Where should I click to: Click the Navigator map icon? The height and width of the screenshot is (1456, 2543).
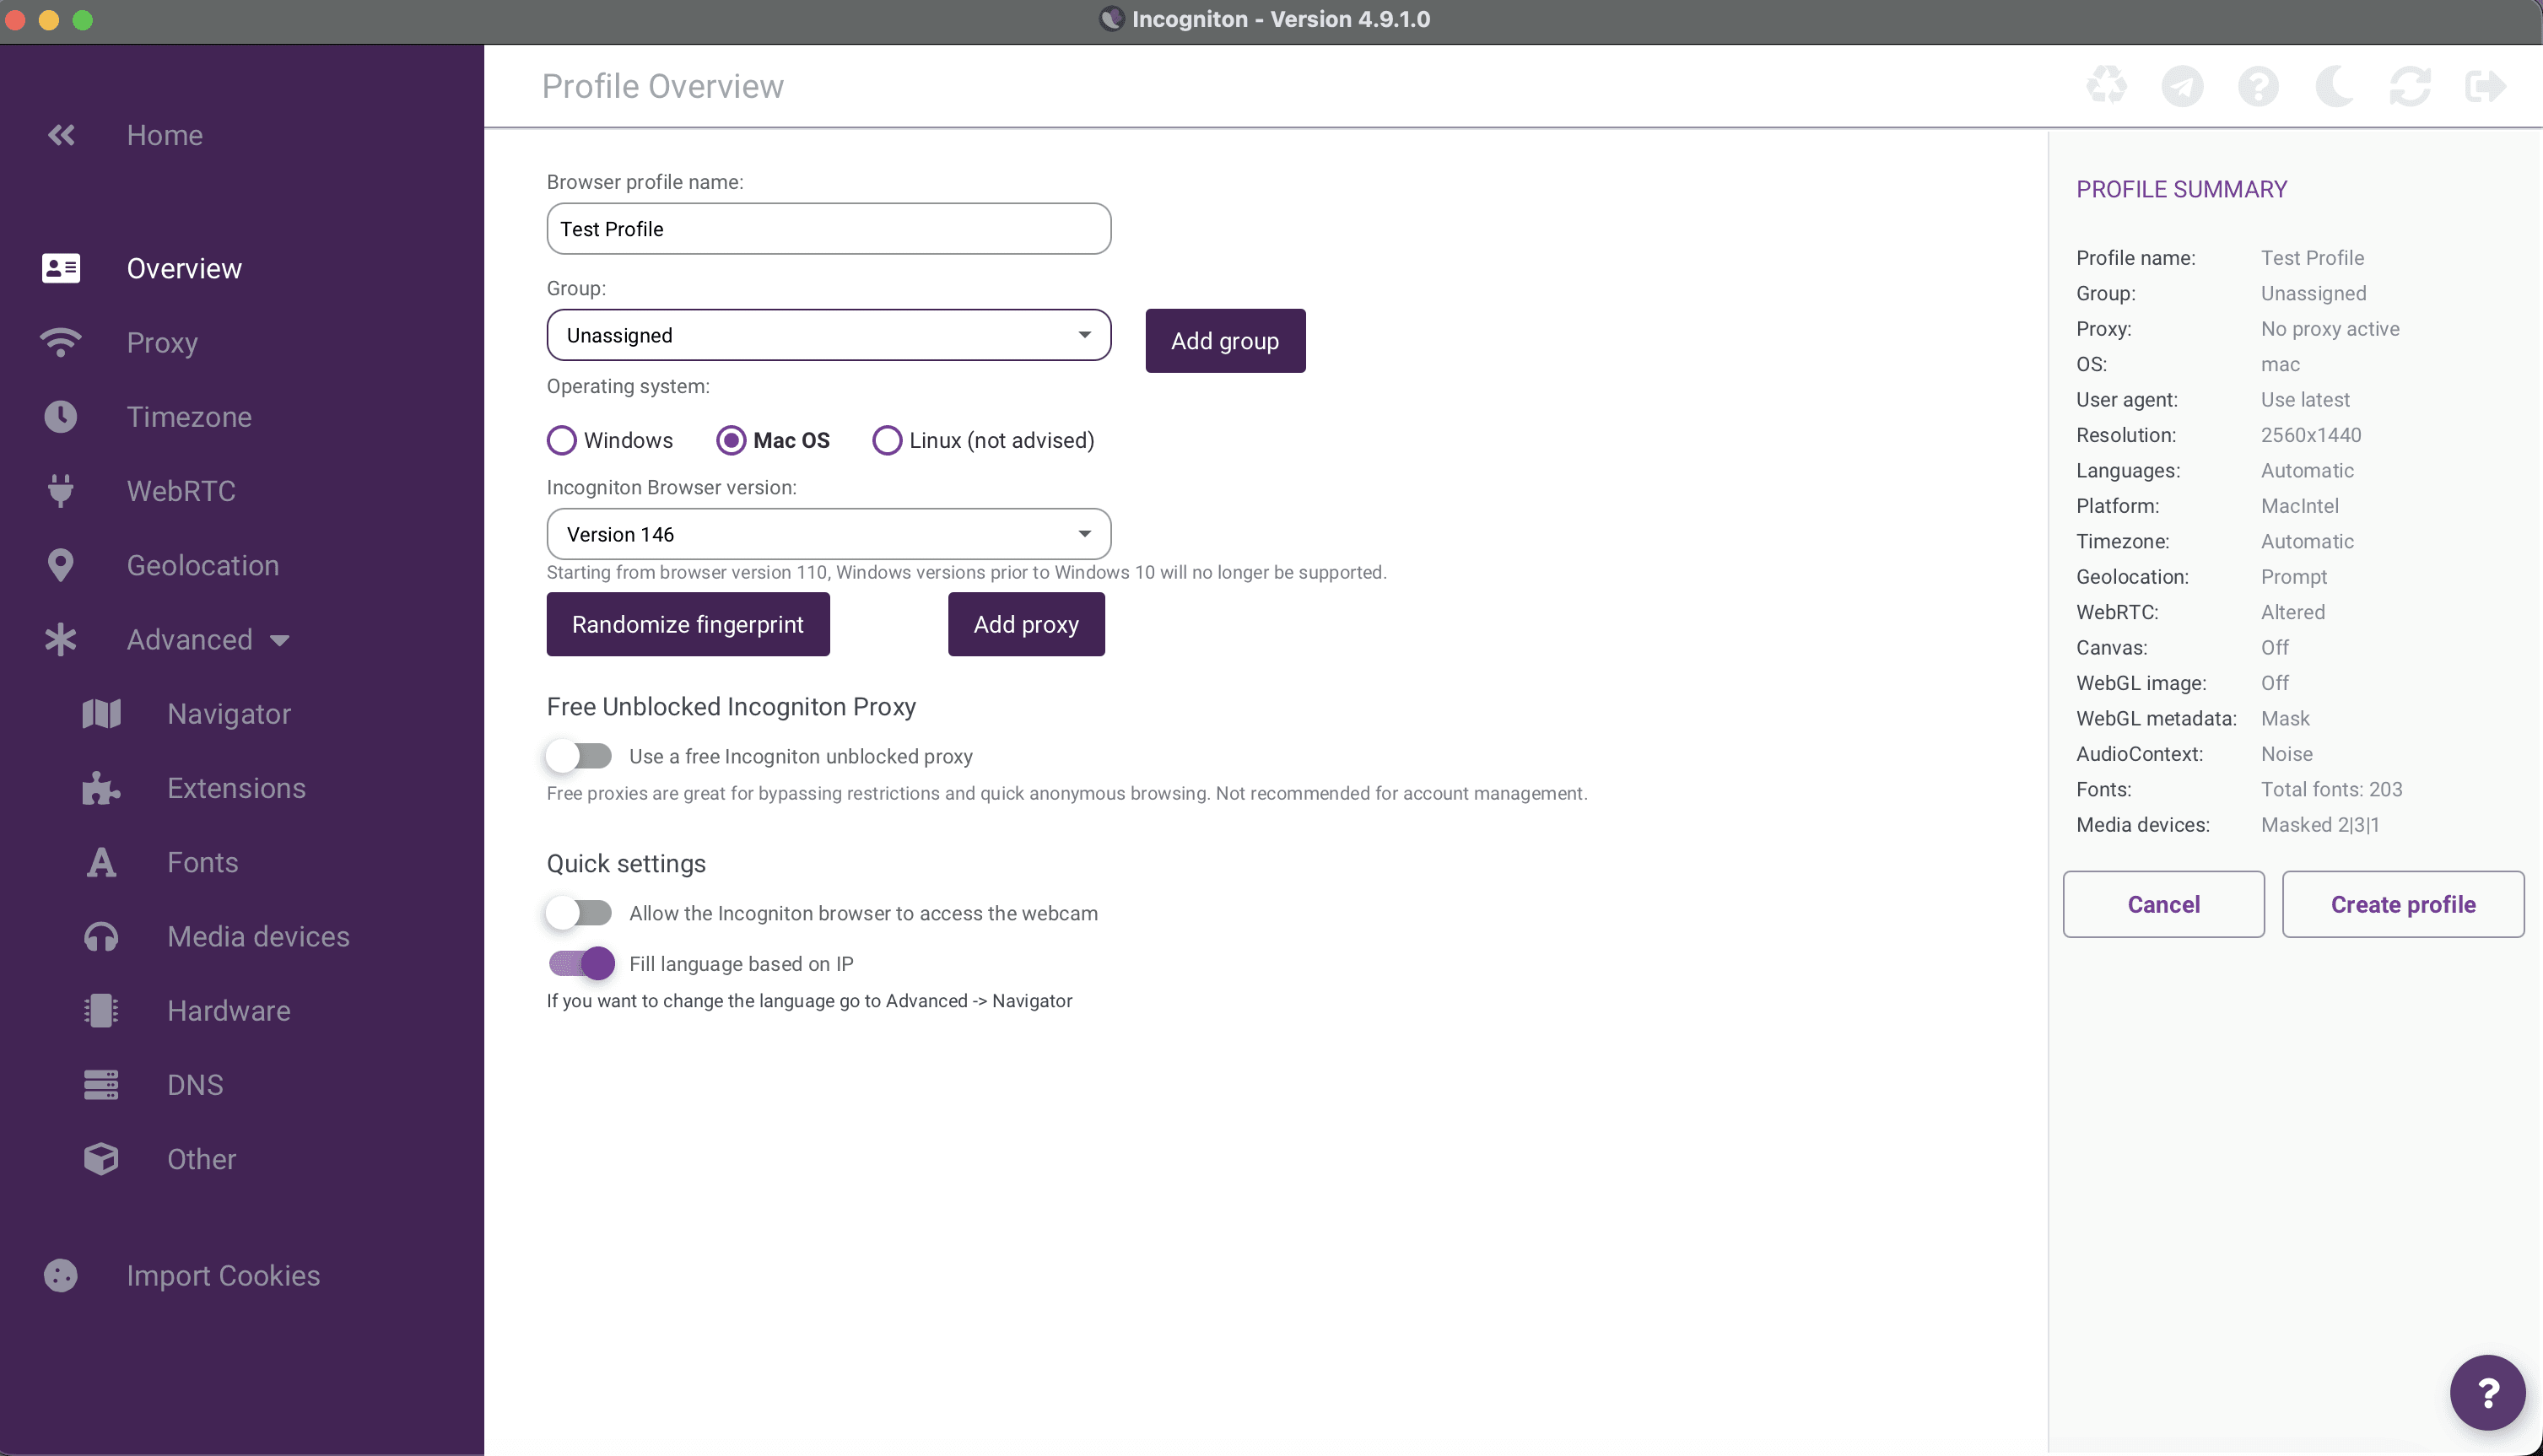pyautogui.click(x=101, y=714)
